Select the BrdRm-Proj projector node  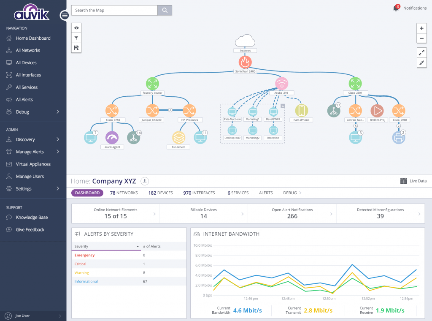(x=377, y=111)
